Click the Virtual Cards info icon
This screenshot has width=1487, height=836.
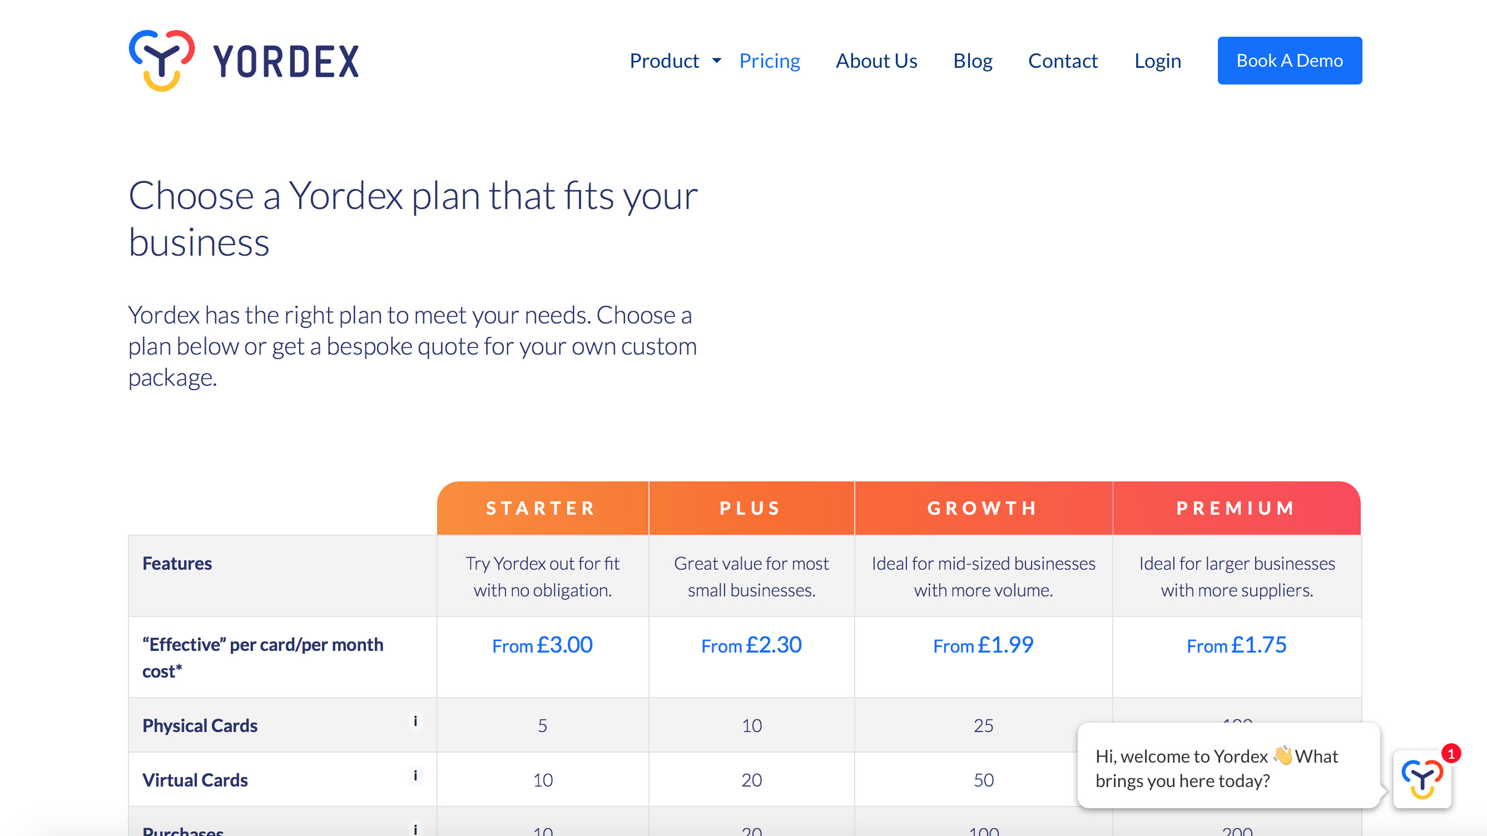(415, 775)
